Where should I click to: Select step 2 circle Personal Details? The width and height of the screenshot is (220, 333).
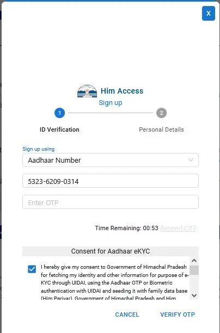point(162,113)
